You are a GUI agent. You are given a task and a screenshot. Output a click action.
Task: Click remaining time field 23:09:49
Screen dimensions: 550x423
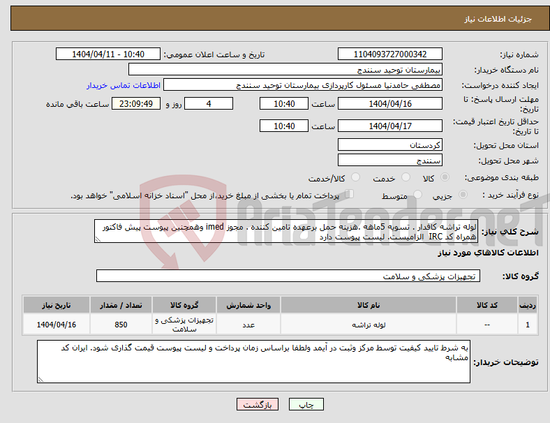(x=136, y=104)
